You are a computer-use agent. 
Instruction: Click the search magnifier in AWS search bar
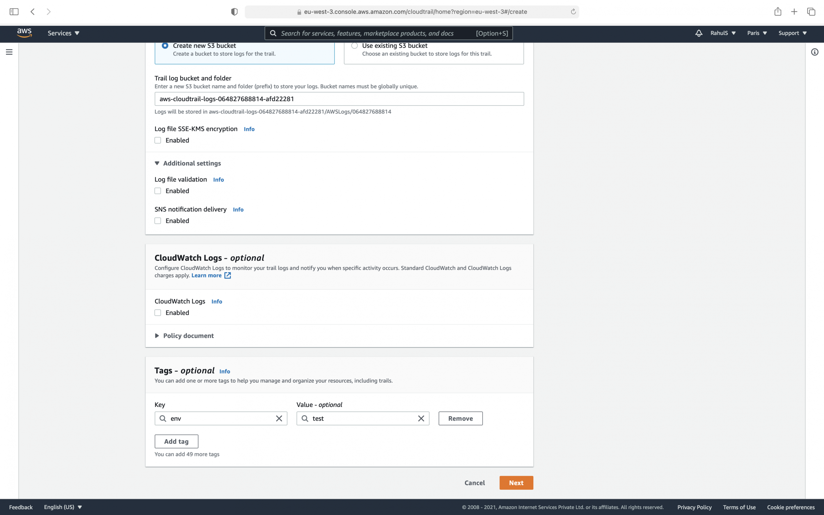(273, 33)
